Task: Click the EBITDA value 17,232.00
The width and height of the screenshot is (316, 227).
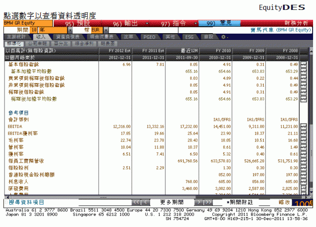Action: (189, 127)
